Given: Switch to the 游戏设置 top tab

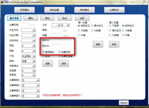Looking at the screenshot, I should pyautogui.click(x=54, y=10).
